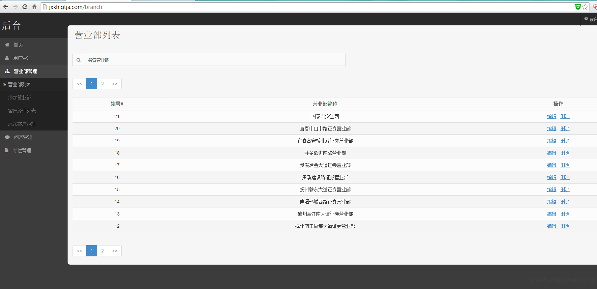
Task: Click the gear icon at top right
Action: (x=586, y=19)
